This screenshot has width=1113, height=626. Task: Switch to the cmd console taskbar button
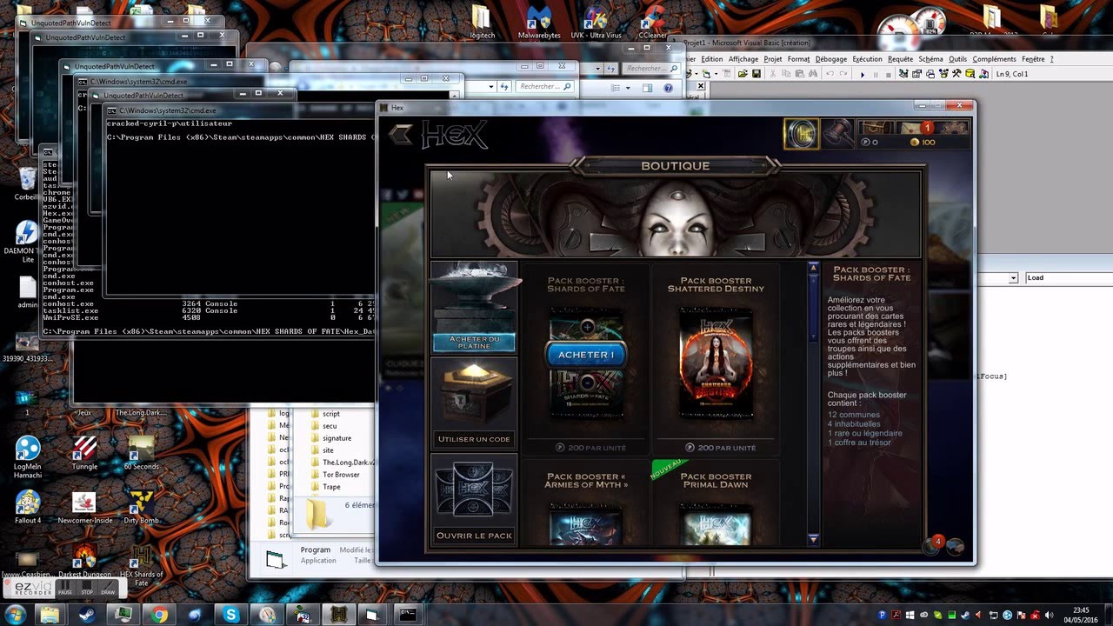click(407, 615)
